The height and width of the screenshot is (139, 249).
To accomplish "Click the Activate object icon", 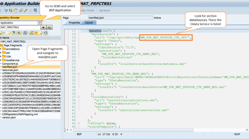I will [15, 11].
